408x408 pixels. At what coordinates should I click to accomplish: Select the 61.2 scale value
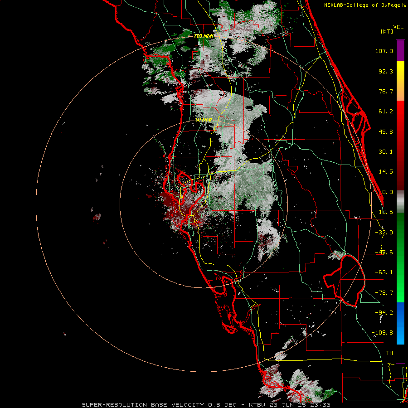click(x=386, y=112)
